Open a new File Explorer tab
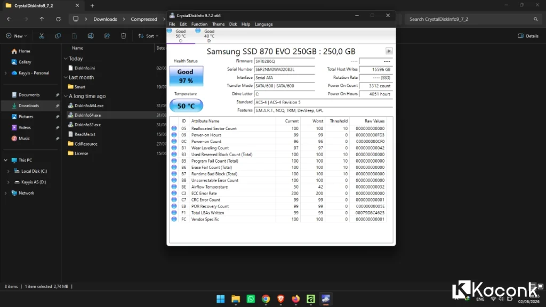 92,5
